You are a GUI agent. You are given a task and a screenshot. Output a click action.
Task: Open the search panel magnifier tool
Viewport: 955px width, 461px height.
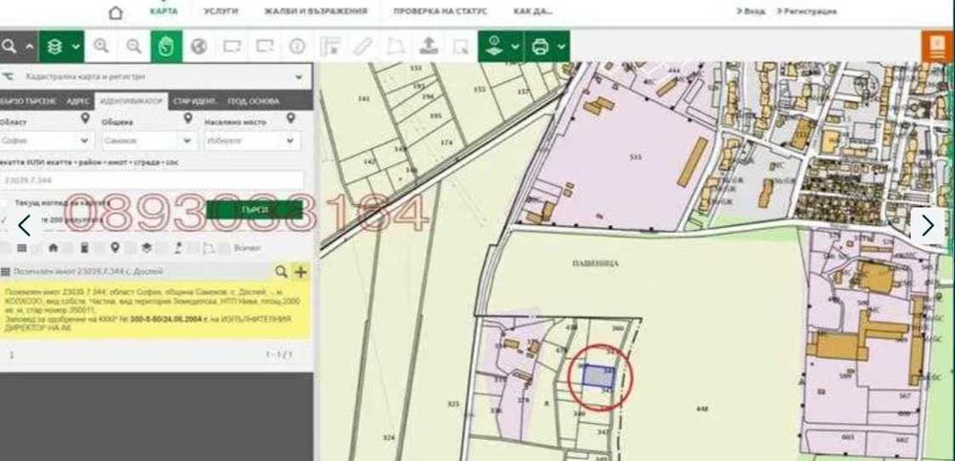10,46
